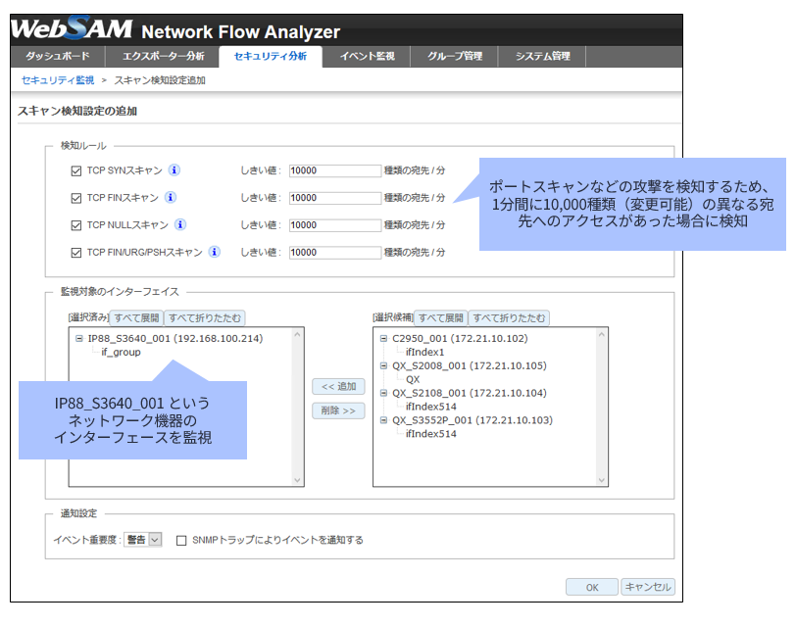This screenshot has width=796, height=627.
Task: Click the キャンセル button
Action: (x=648, y=587)
